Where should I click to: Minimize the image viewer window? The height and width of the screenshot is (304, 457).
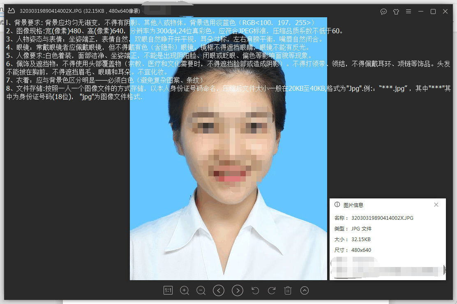pos(420,12)
